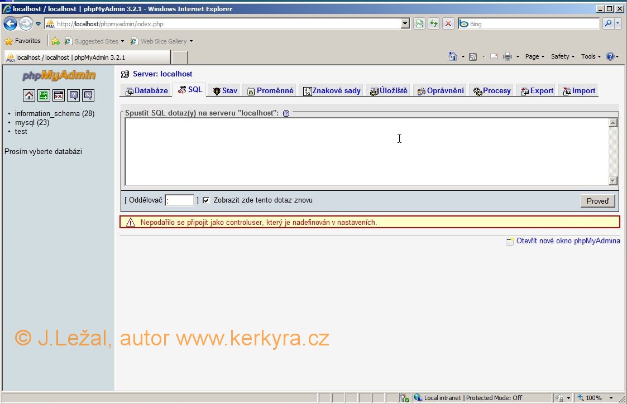Click 'Otevřít nové okno phpMyAdmina' link
This screenshot has width=627, height=404.
(x=567, y=241)
